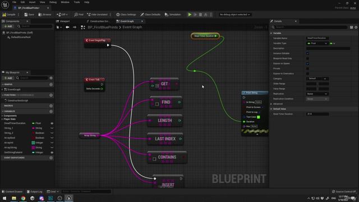Select the FIND array node
The width and height of the screenshot is (359, 202).
(x=166, y=102)
